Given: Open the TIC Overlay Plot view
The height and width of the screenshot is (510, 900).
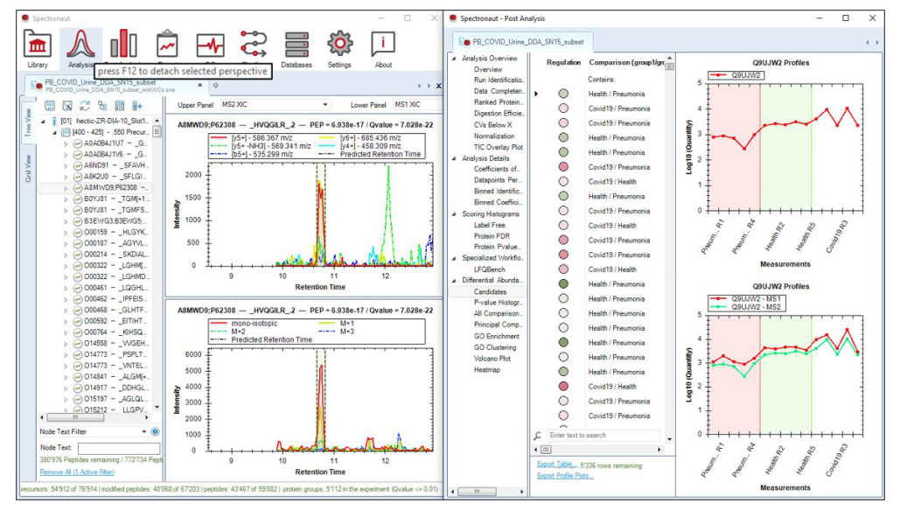Looking at the screenshot, I should click(x=499, y=147).
